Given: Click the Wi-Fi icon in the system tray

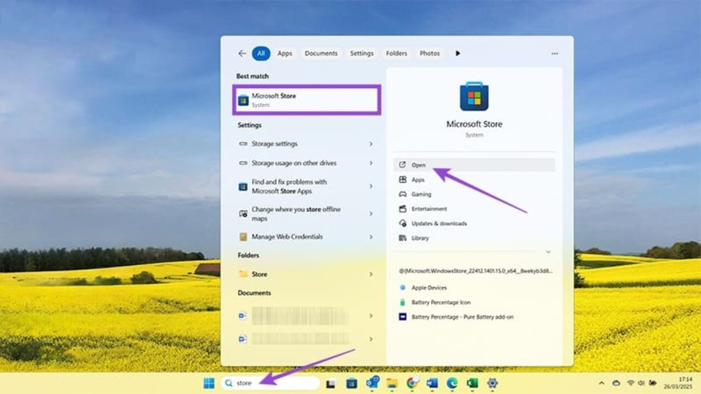Looking at the screenshot, I should pyautogui.click(x=630, y=383).
